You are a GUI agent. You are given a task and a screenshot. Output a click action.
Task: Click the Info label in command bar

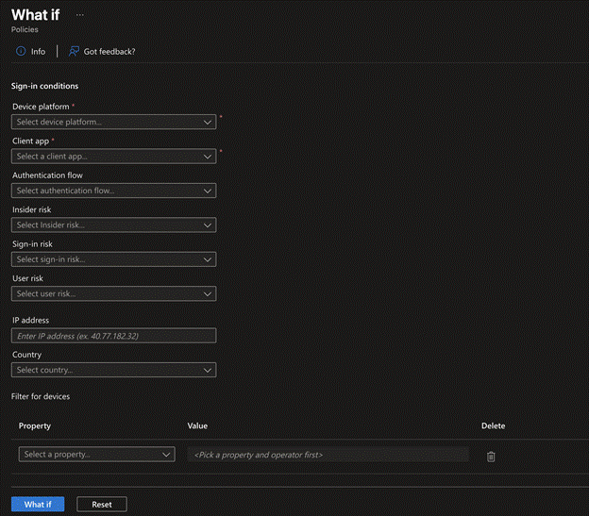[38, 51]
